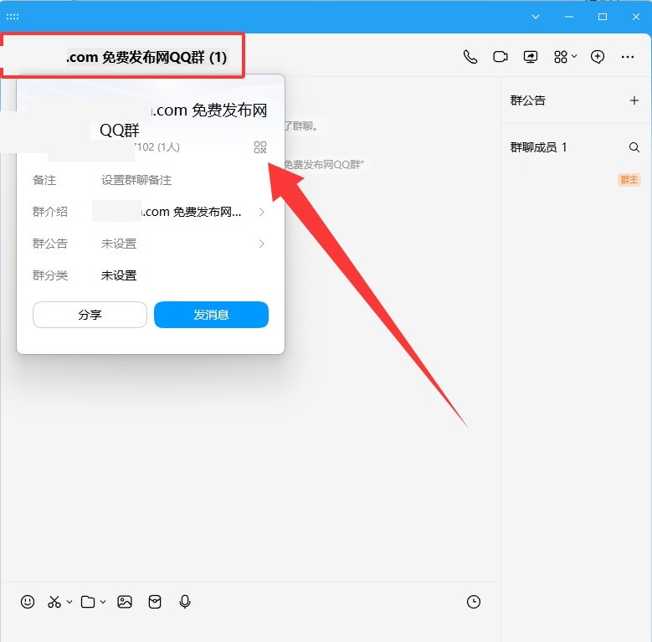Open the emoji picker
Image resolution: width=652 pixels, height=642 pixels.
[28, 602]
